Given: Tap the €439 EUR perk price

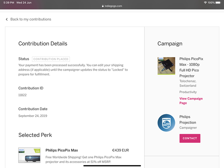Looking at the screenshot, I should point(120,150).
